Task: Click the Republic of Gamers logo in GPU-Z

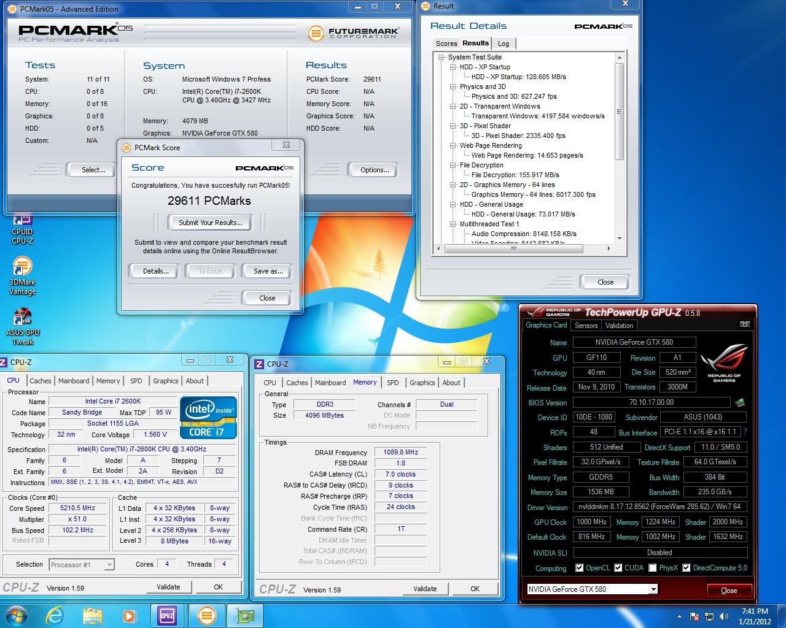Action: pyautogui.click(x=724, y=363)
